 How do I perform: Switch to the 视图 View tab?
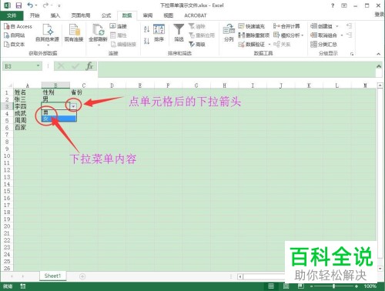coord(169,15)
